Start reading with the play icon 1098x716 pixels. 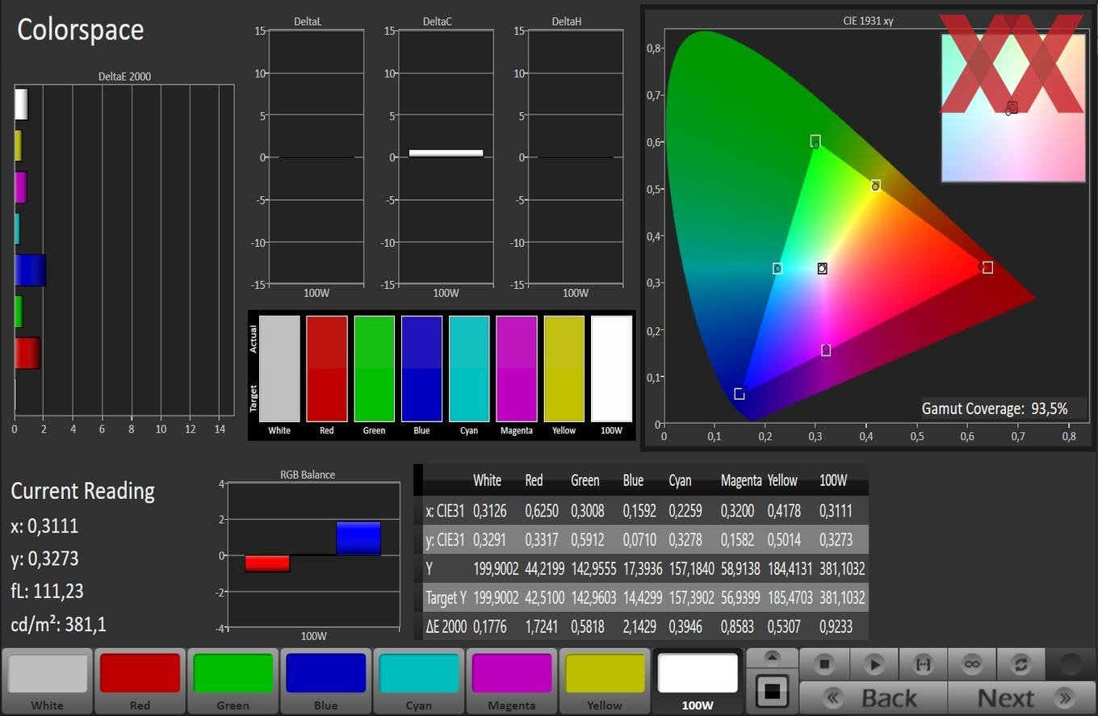(x=874, y=664)
